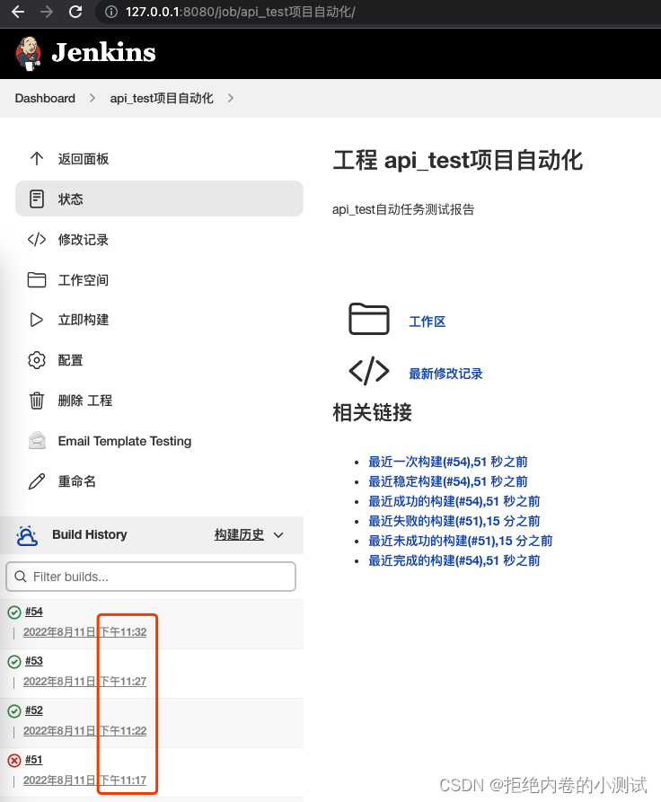Open the 工作区 link

(427, 322)
